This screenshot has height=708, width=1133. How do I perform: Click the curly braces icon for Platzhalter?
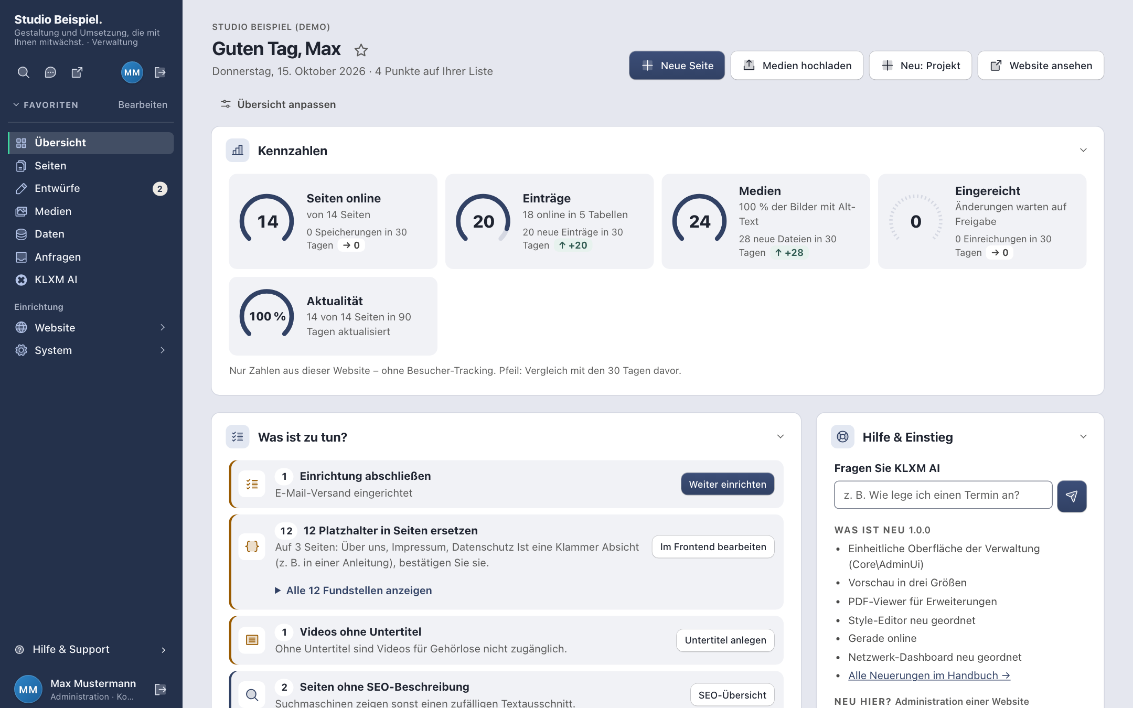pos(252,546)
